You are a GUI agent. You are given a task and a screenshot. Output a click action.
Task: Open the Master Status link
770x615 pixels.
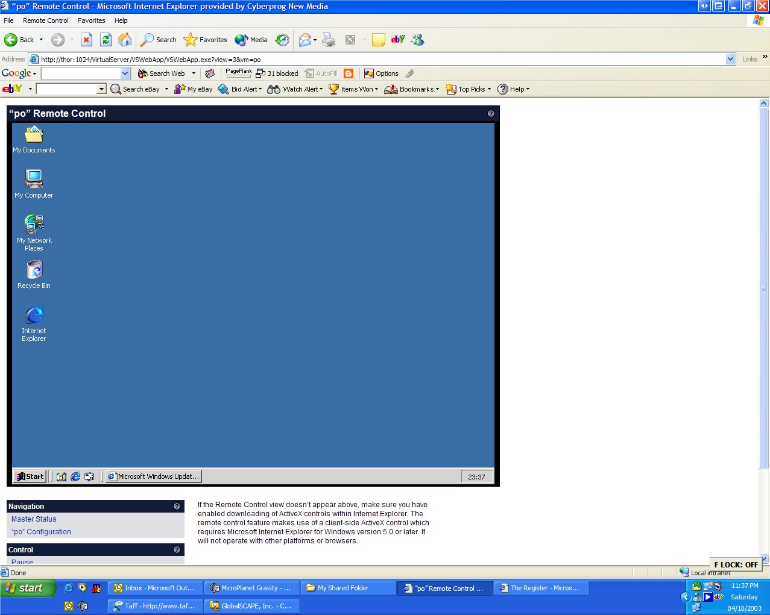click(34, 519)
